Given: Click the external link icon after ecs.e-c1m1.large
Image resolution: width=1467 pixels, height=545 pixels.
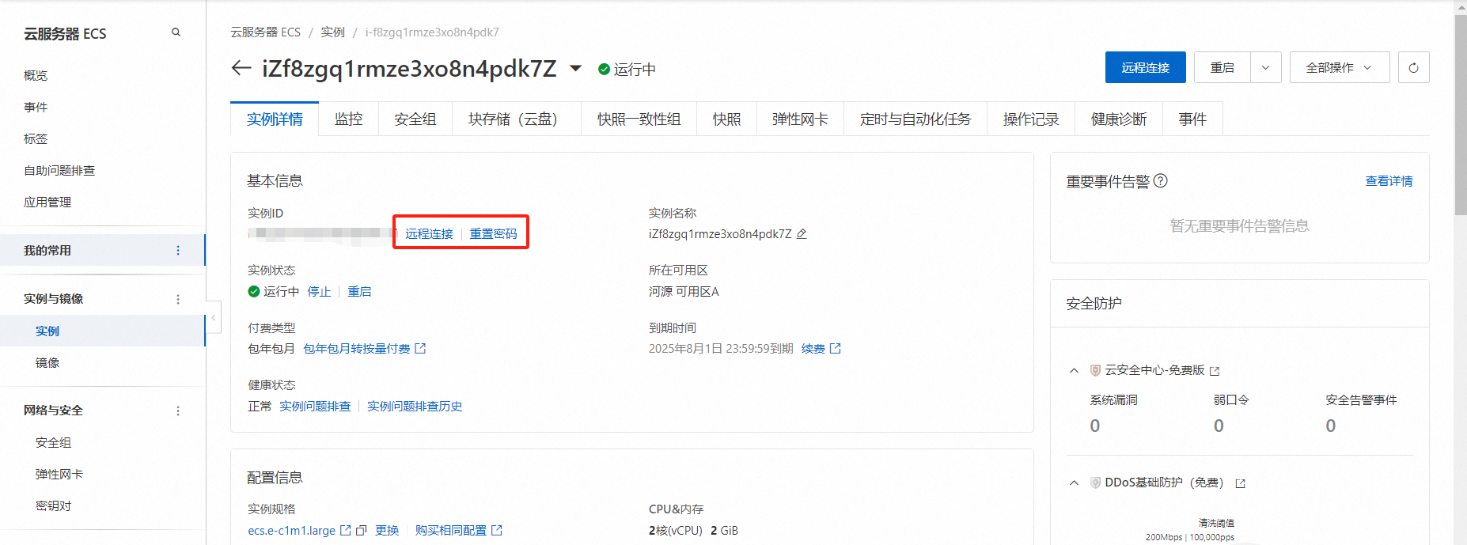Looking at the screenshot, I should 345,530.
